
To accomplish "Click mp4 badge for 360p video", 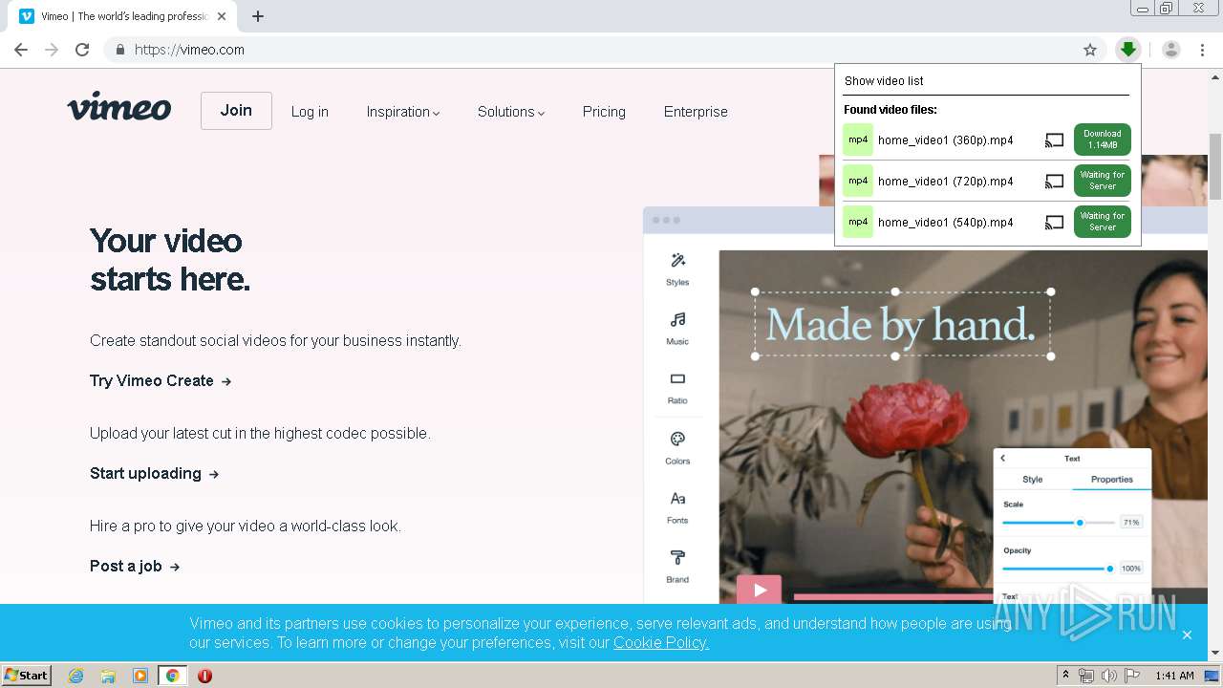I will pos(858,140).
